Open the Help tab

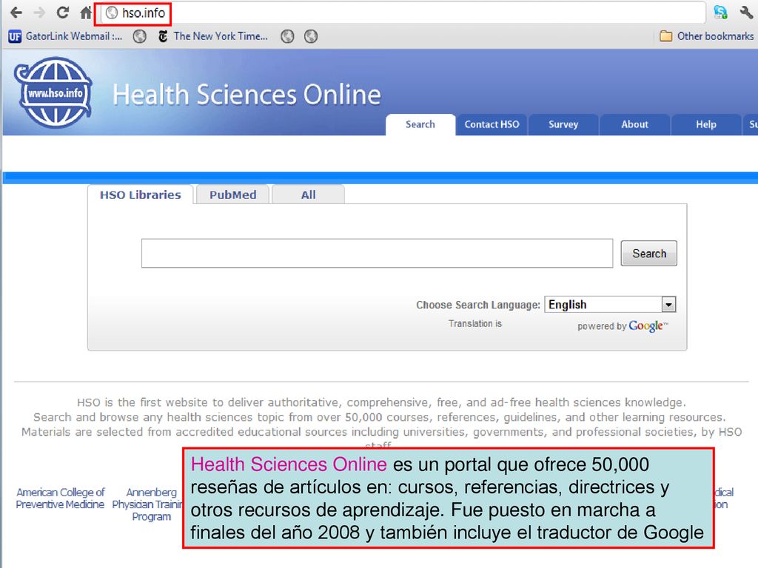point(706,124)
